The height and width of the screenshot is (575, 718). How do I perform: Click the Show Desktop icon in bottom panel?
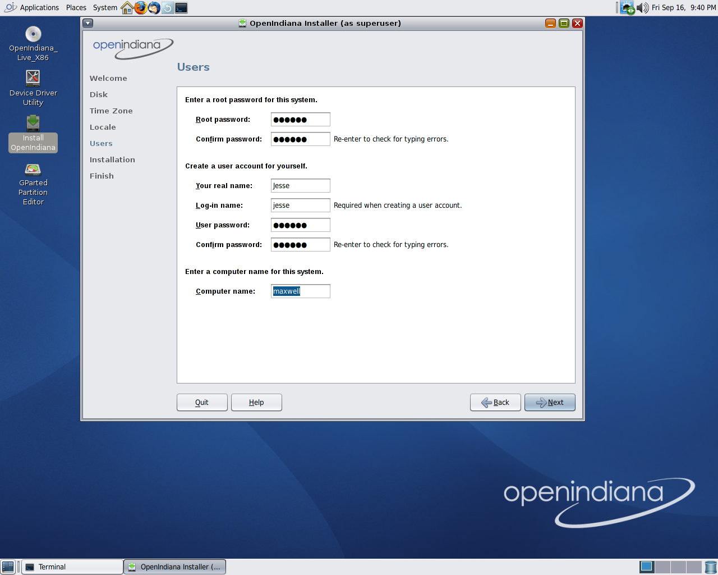[8, 567]
